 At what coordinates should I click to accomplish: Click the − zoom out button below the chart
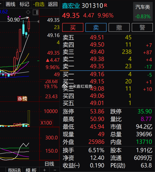(55, 170)
